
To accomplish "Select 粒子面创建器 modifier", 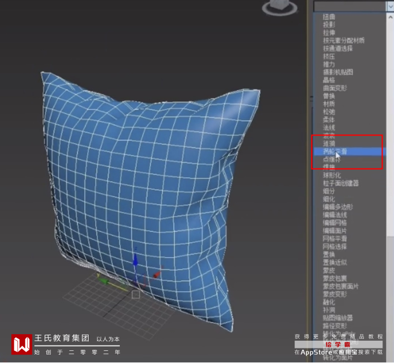I will (x=341, y=183).
